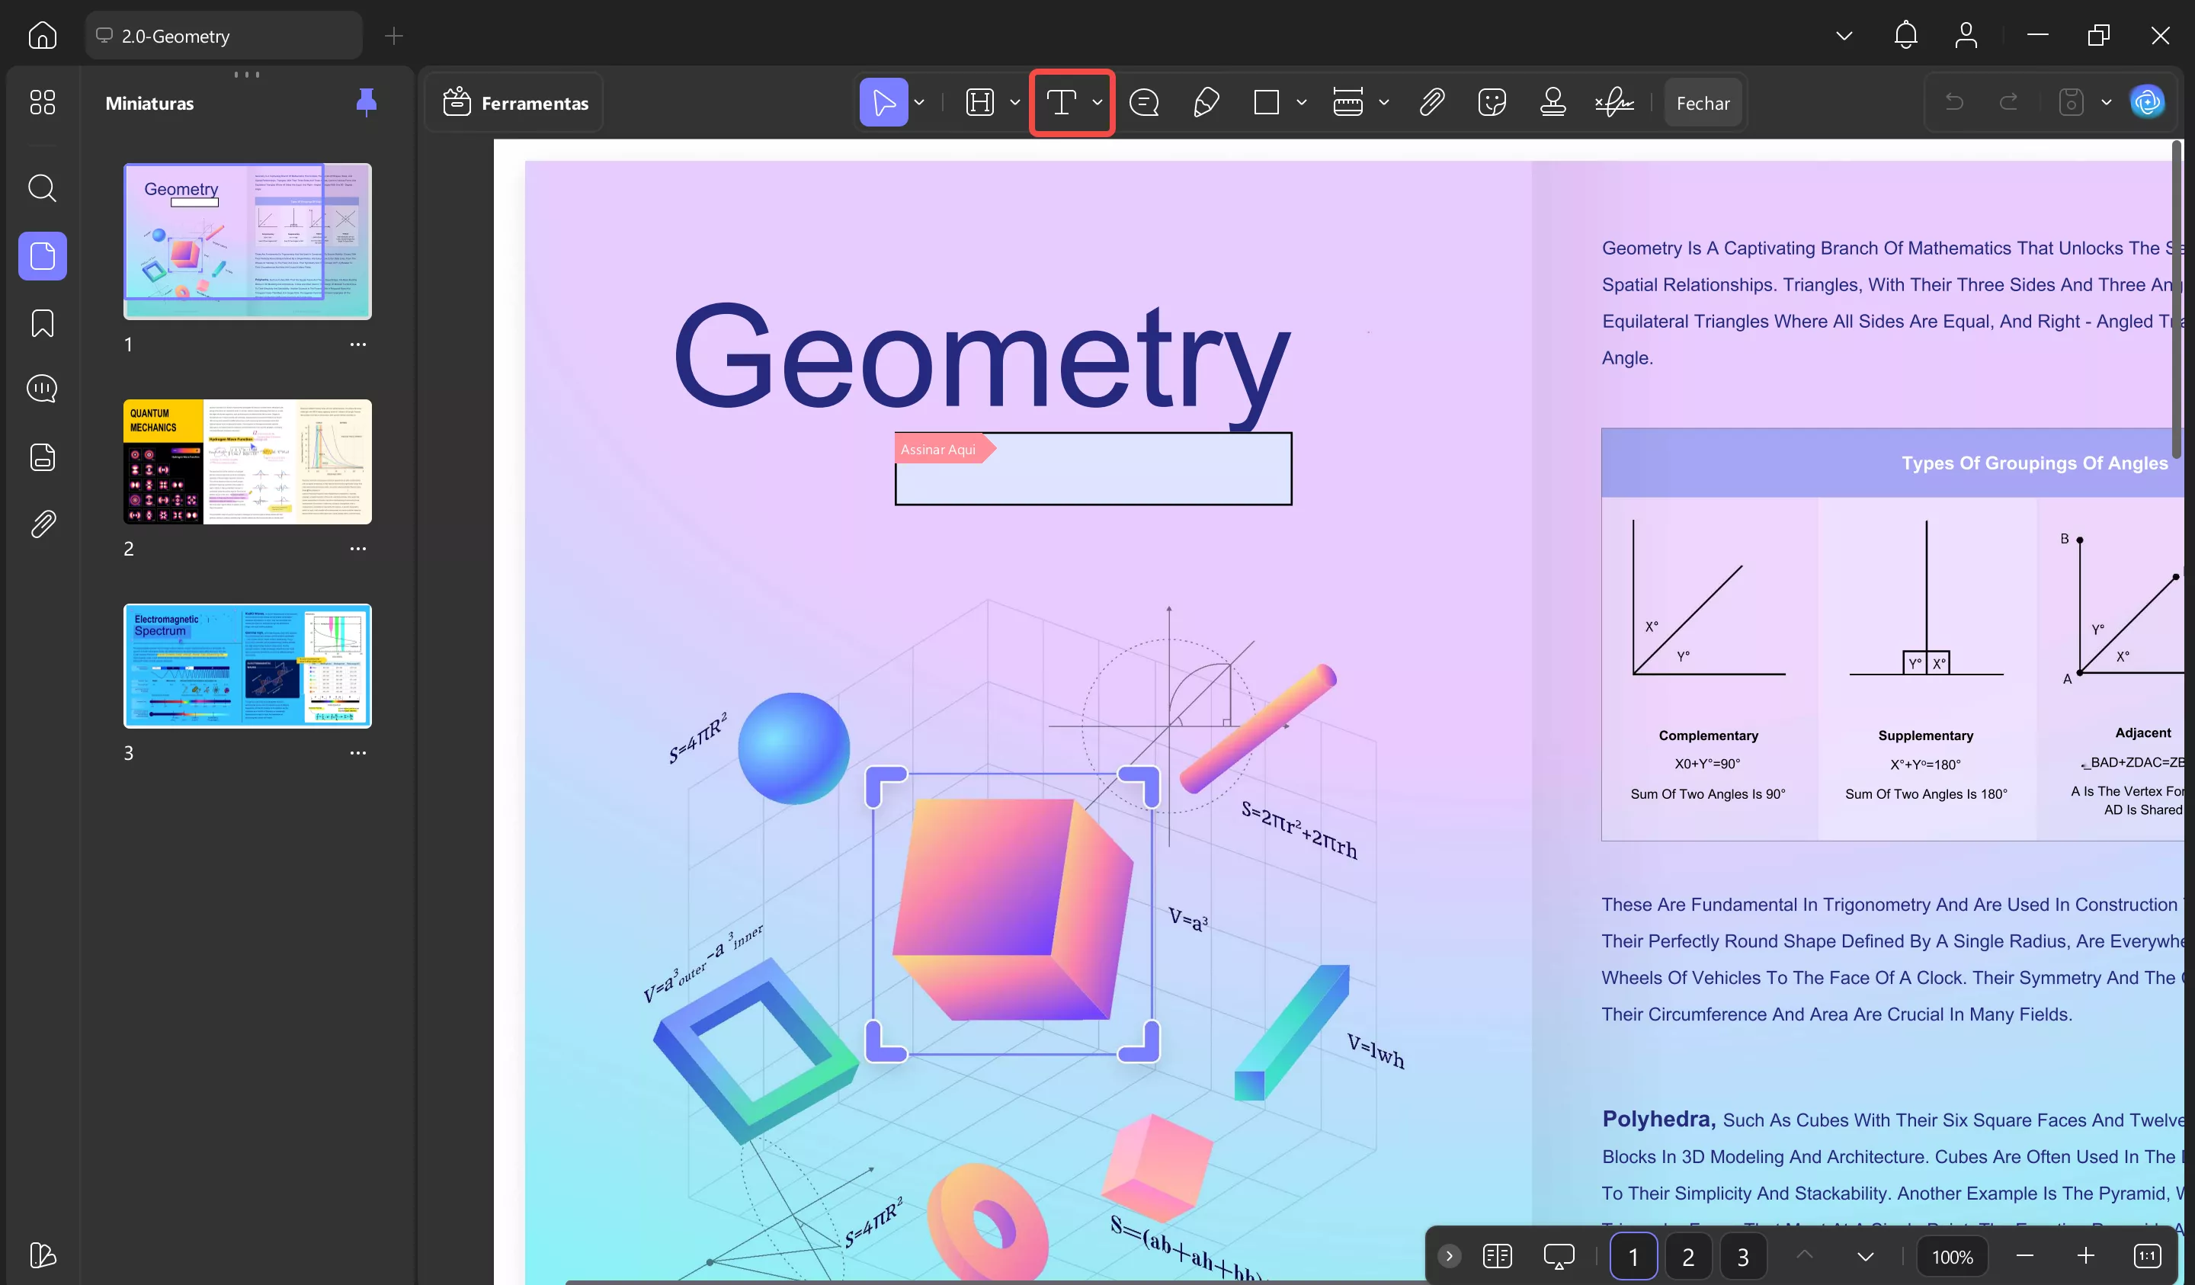Screen dimensions: 2195x1285
Task: Open page 1 thumbnail options menu
Action: 358,344
